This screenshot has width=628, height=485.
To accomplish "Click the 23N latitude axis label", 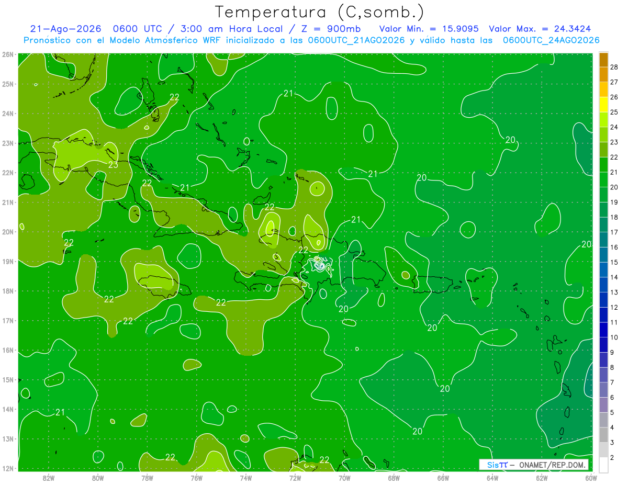I will [x=7, y=143].
